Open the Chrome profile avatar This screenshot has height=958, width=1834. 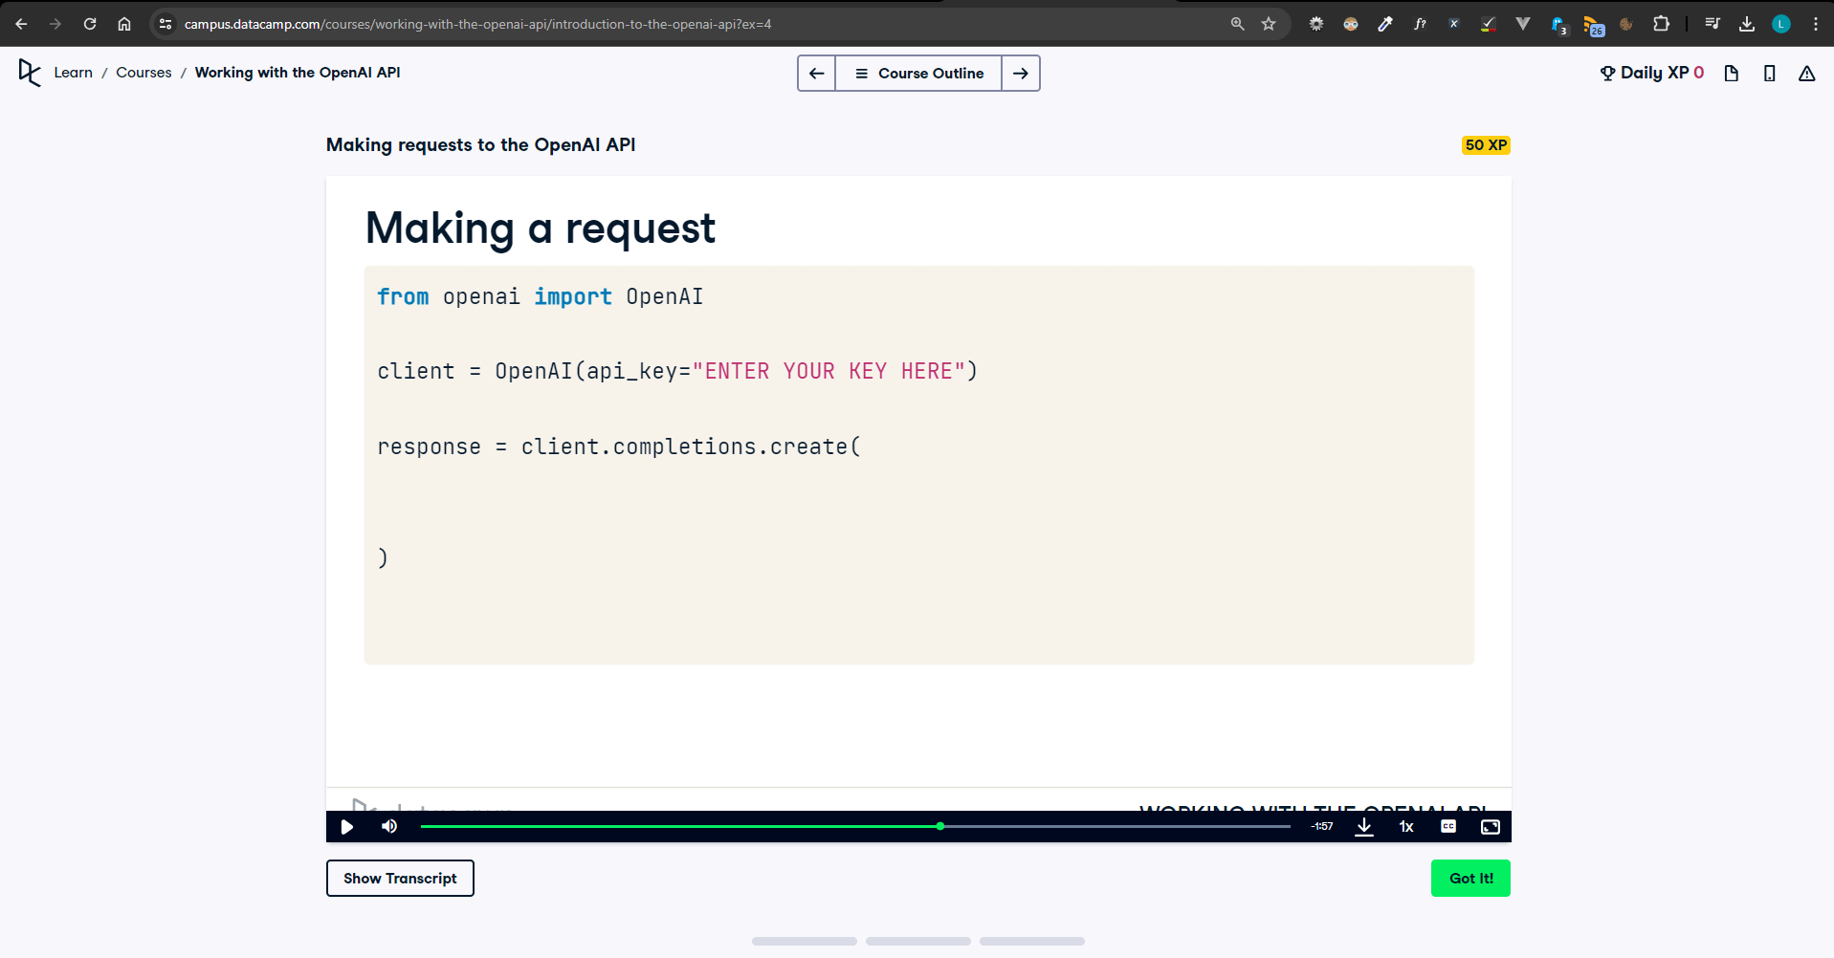coord(1781,24)
